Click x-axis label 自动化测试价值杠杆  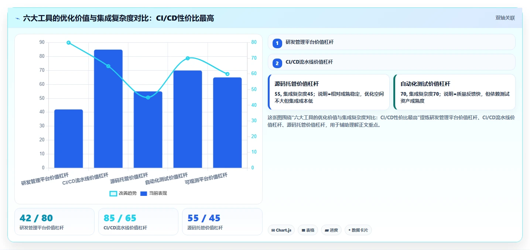click(x=167, y=179)
